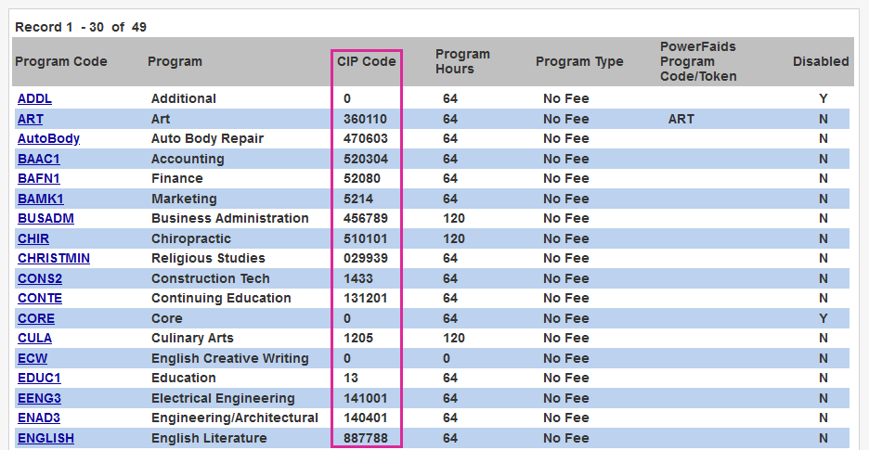Viewport: 869px width, 450px height.
Task: Click the EDUC1 Education link
Action: point(39,378)
